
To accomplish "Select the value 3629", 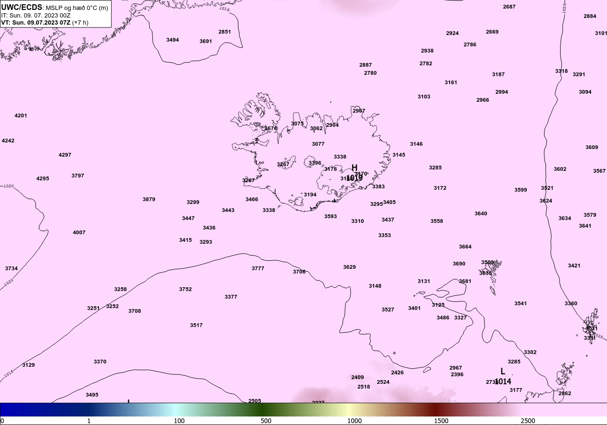I will click(x=349, y=267).
